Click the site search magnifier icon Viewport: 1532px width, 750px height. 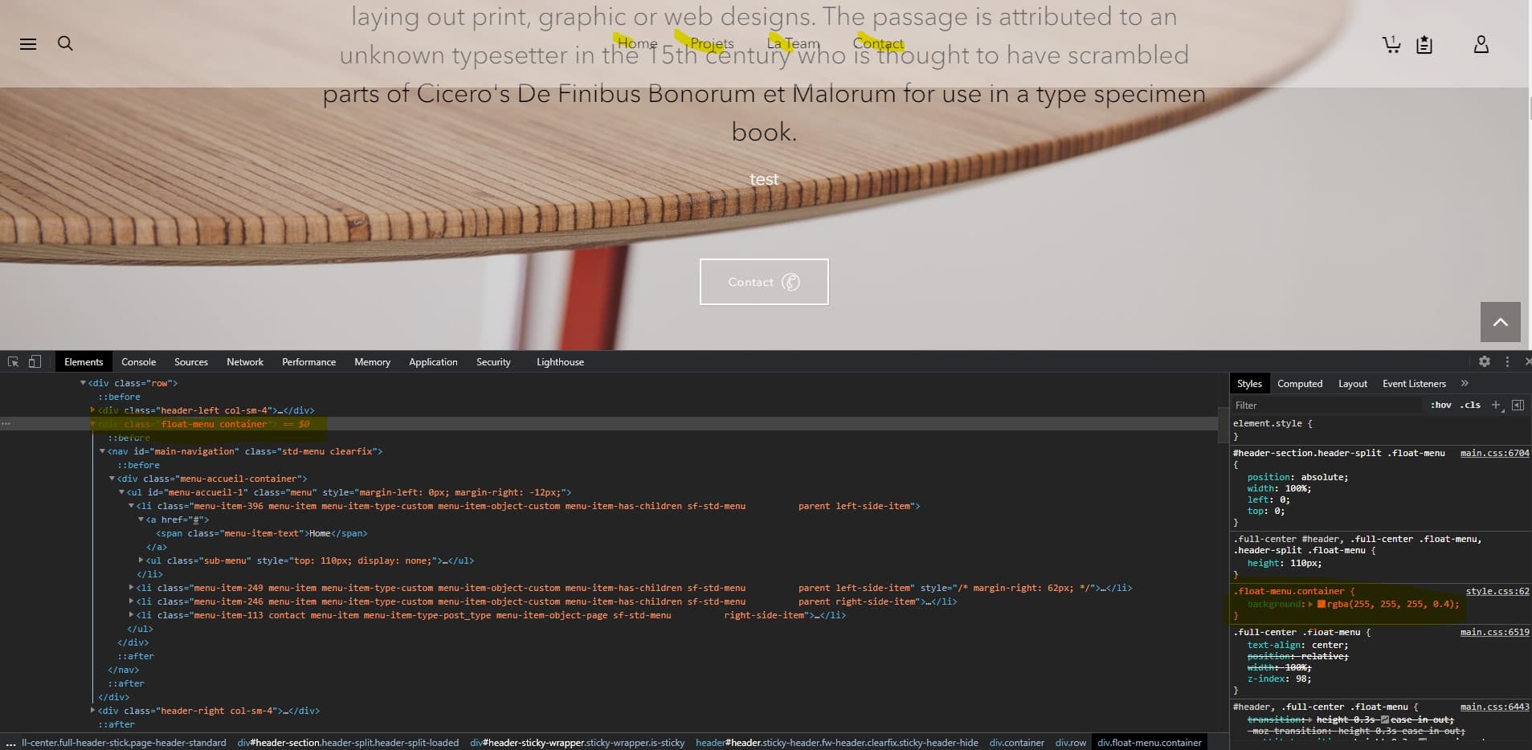(x=65, y=43)
